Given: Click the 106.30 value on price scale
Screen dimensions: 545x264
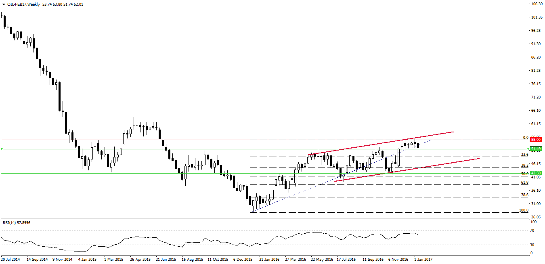Looking at the screenshot, I should click(x=537, y=4).
